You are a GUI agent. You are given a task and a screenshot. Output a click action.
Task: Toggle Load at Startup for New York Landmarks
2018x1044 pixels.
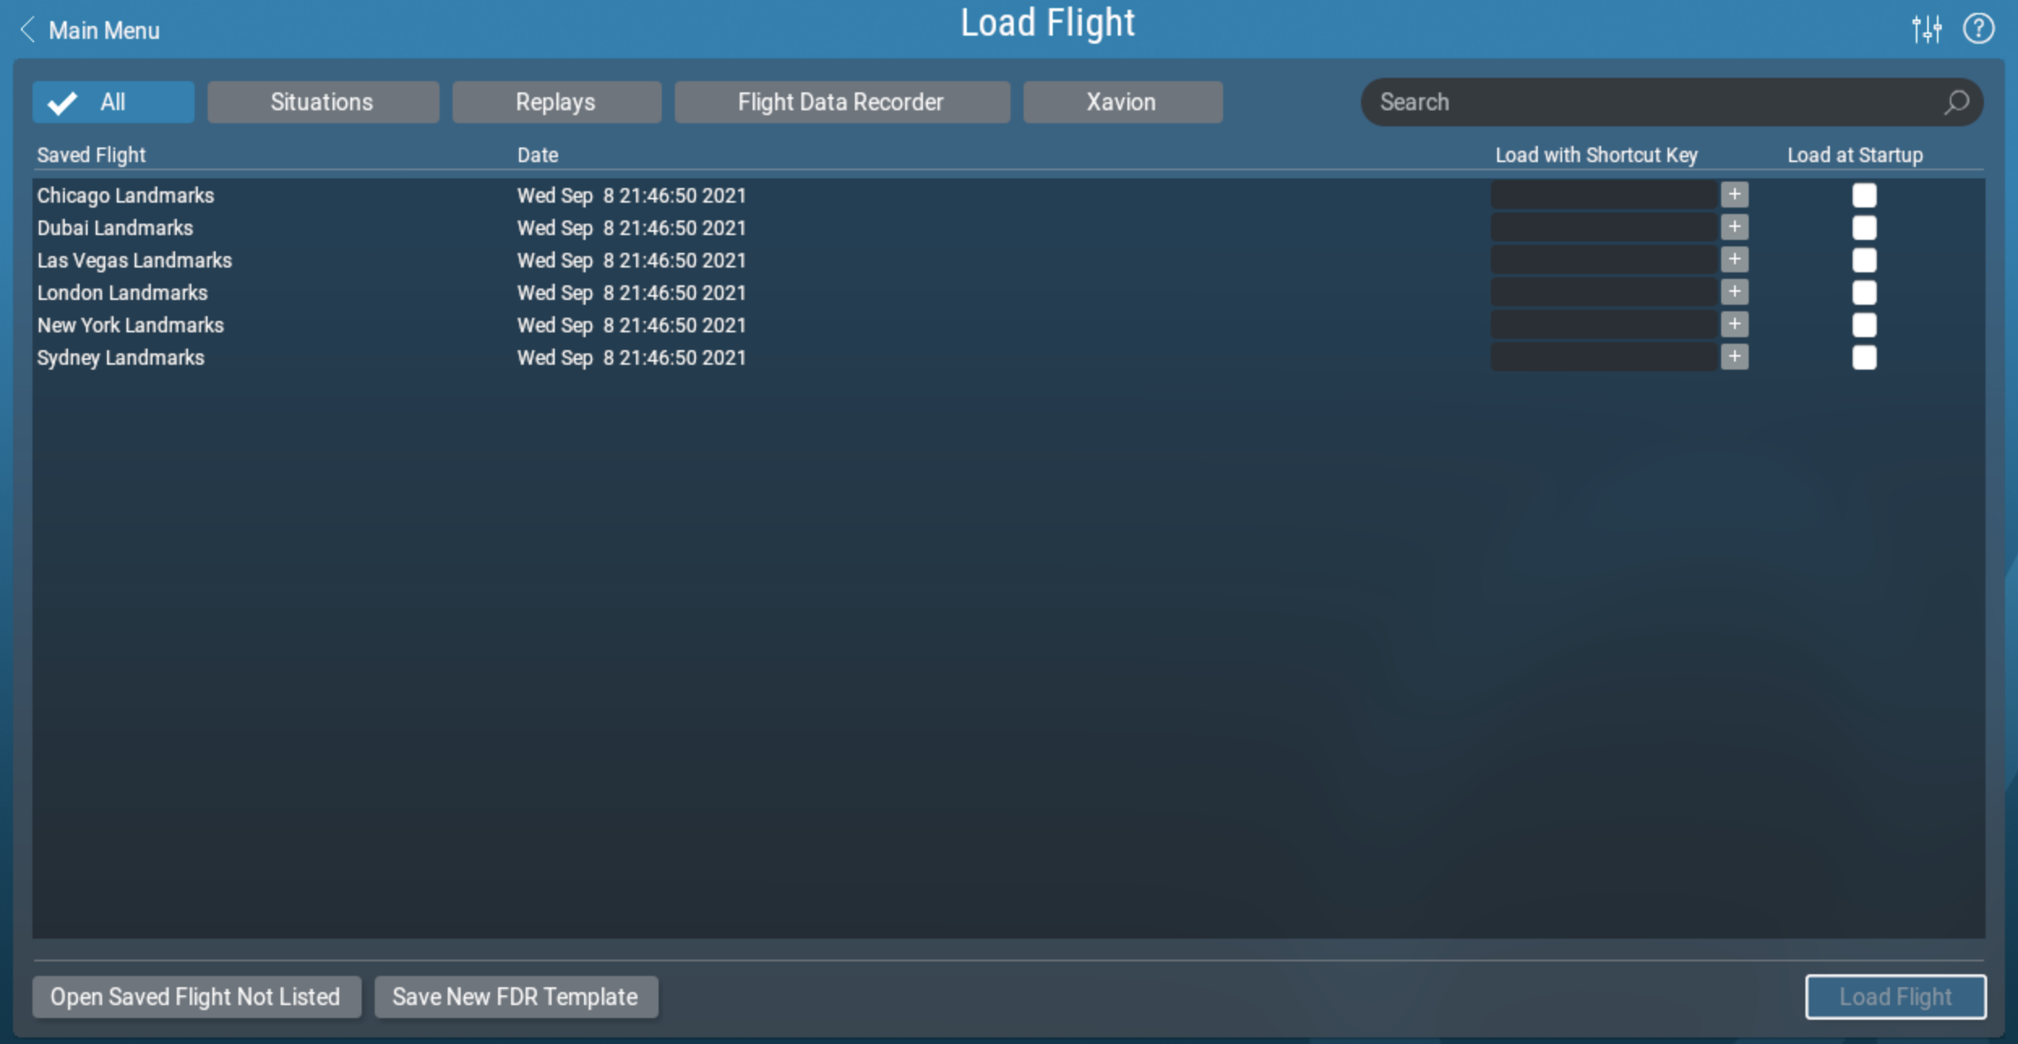(x=1863, y=323)
